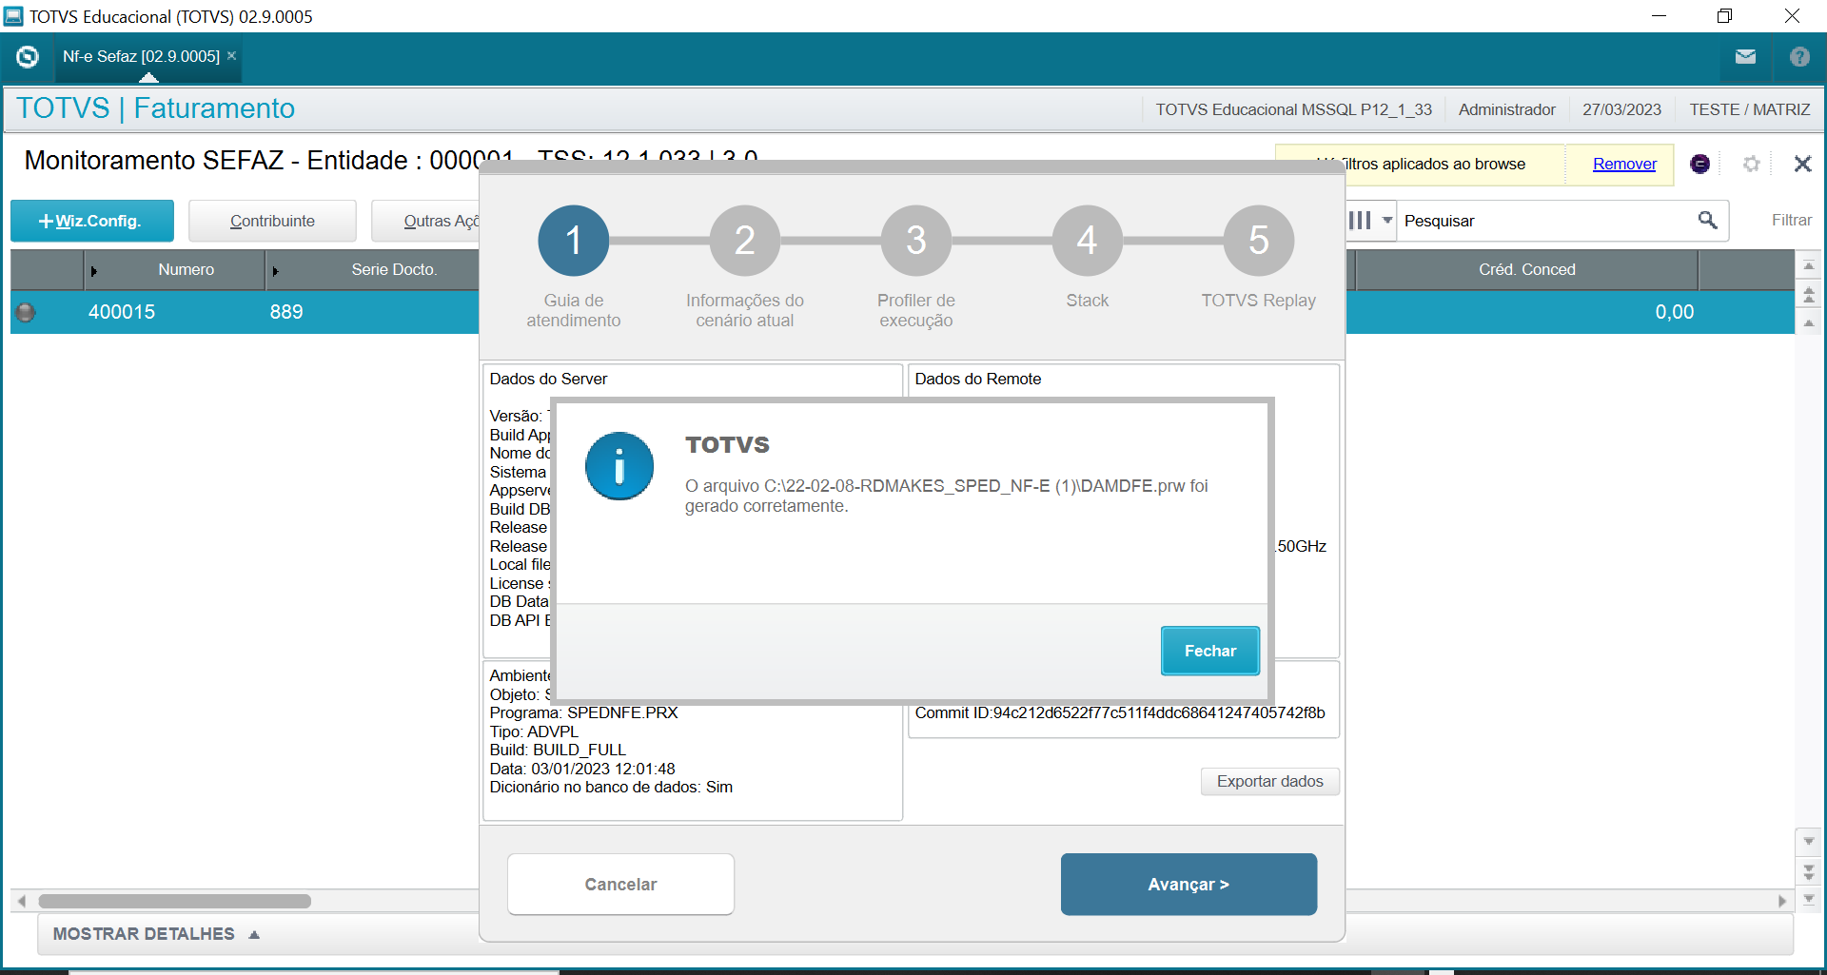Minimize the TOTVS Educacional window
Viewport: 1827px width, 975px height.
pos(1659,16)
